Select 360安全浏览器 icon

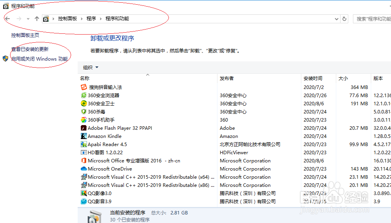[84, 95]
